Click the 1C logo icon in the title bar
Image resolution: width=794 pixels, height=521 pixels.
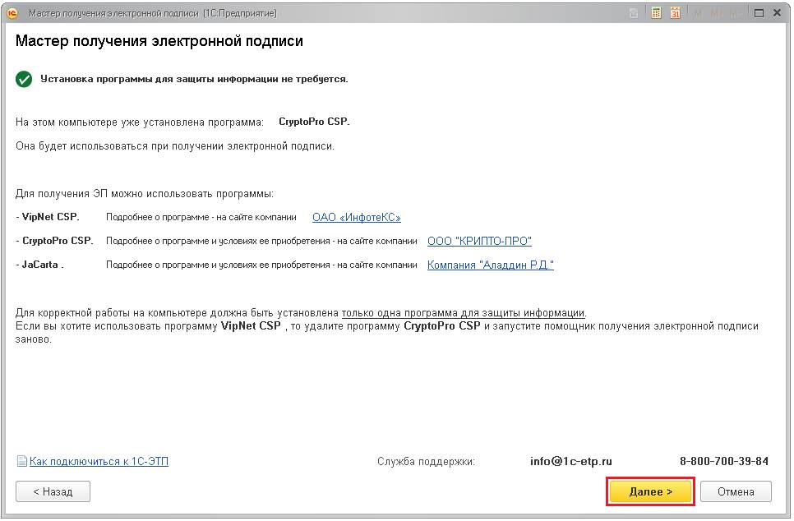click(12, 13)
